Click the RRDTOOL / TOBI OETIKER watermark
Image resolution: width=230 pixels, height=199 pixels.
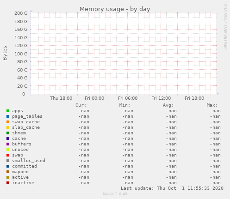coord(225,26)
